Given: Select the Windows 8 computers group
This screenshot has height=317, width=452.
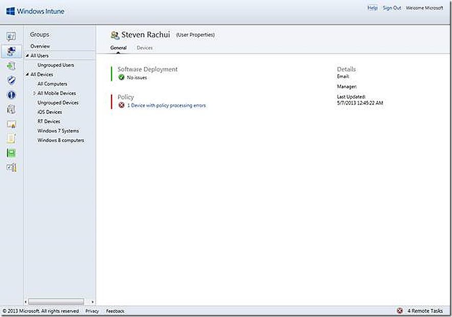Looking at the screenshot, I should (x=60, y=140).
